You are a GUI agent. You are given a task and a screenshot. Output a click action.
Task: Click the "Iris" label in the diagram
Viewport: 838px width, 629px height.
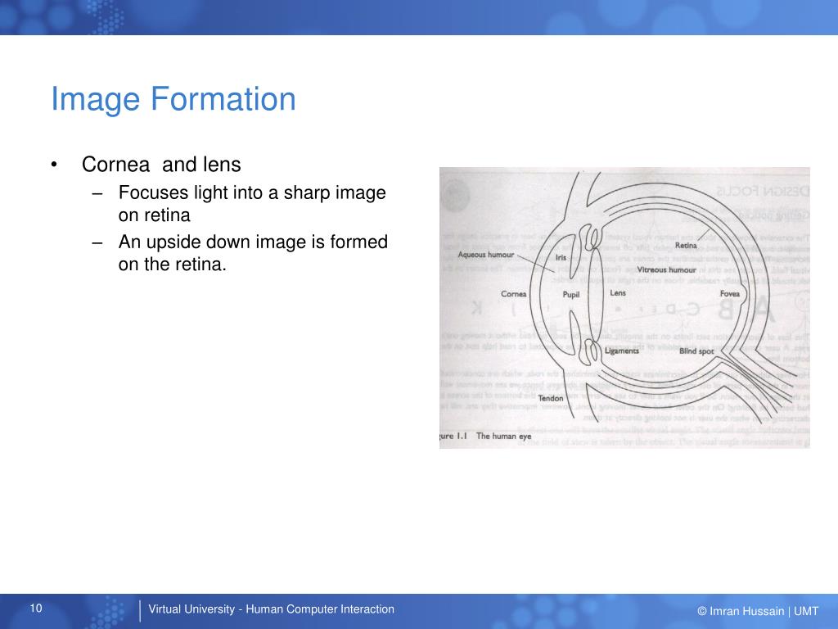pos(561,257)
